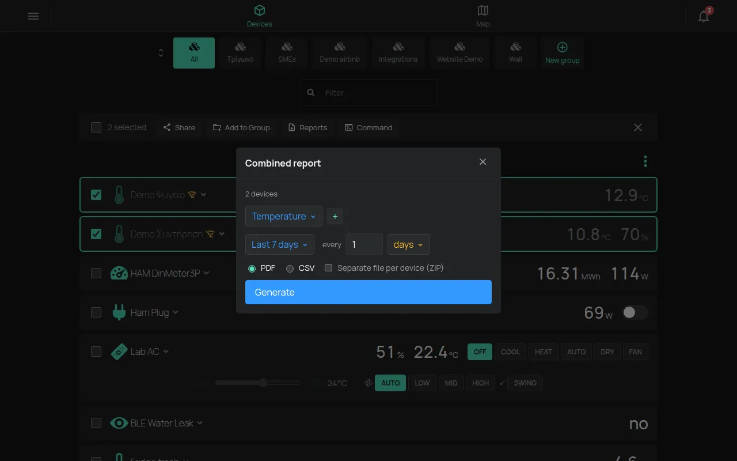Adjust the Lab AC temperature slider
The width and height of the screenshot is (737, 461).
(259, 383)
